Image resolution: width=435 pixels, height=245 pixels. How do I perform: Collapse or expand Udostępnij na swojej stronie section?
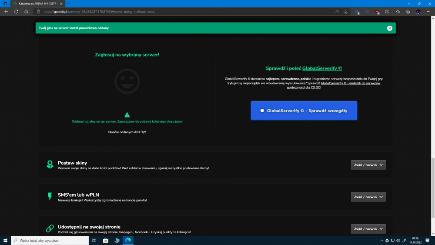pyautogui.click(x=368, y=229)
